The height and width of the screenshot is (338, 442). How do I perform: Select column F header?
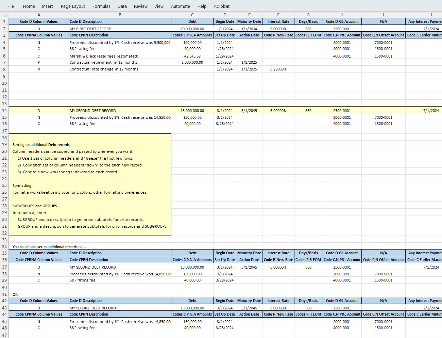pos(278,15)
